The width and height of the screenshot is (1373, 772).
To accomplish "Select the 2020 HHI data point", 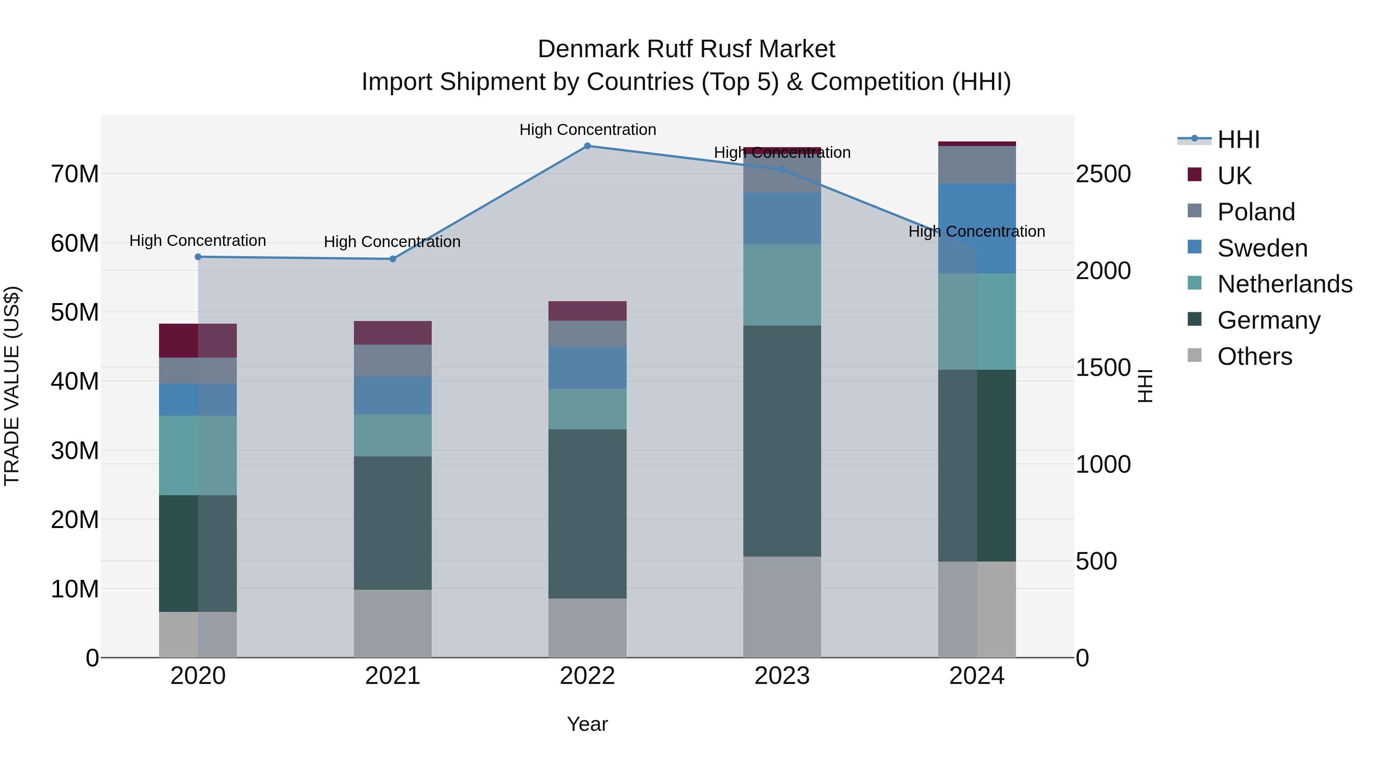I will (198, 257).
